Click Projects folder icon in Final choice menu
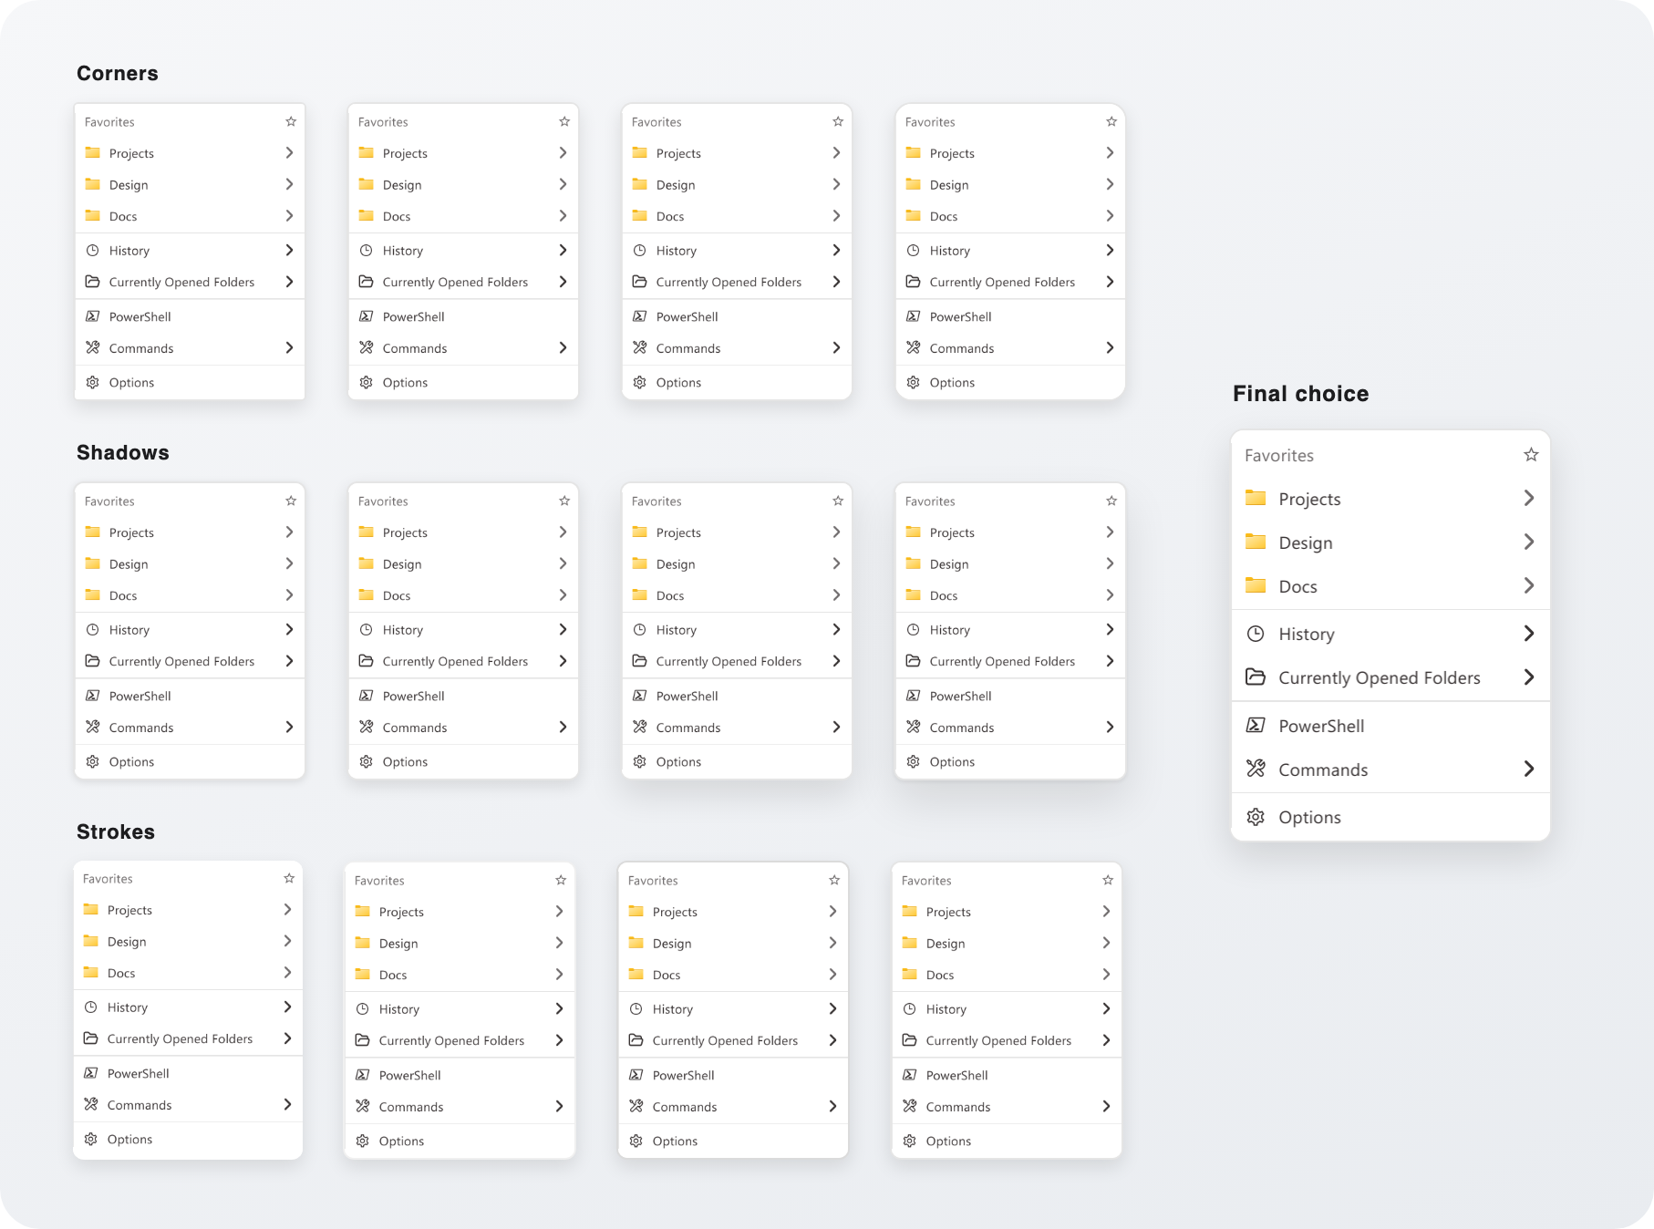 1256,498
